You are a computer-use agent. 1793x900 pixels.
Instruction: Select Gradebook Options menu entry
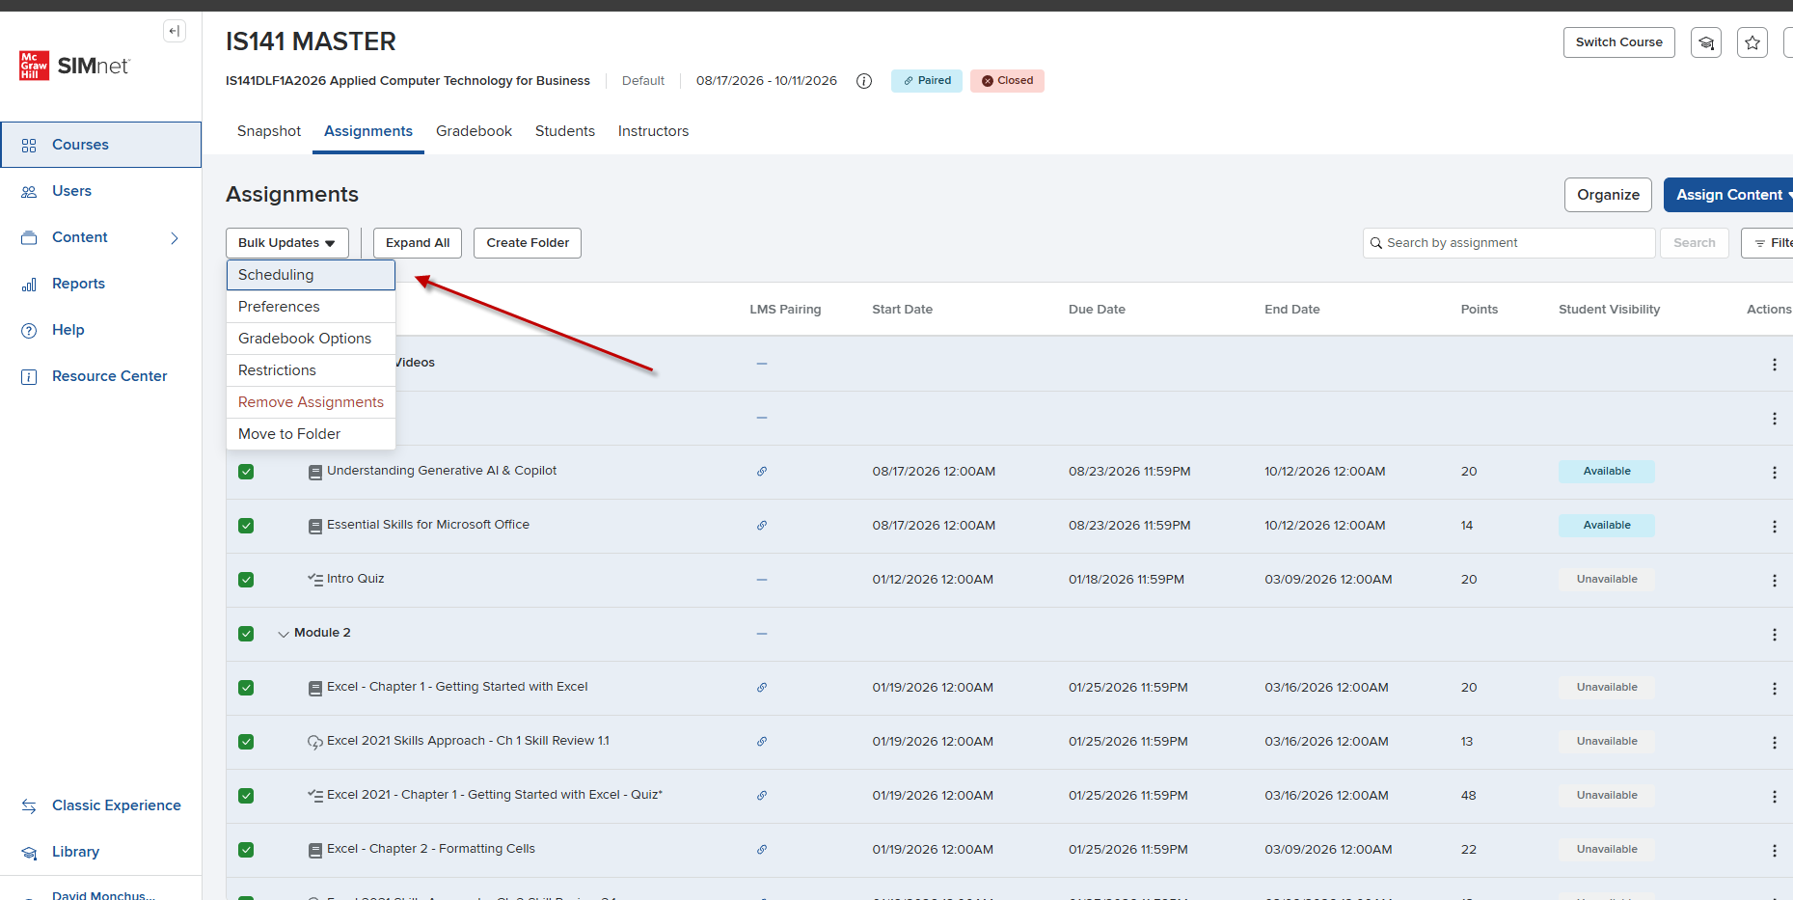click(x=311, y=339)
